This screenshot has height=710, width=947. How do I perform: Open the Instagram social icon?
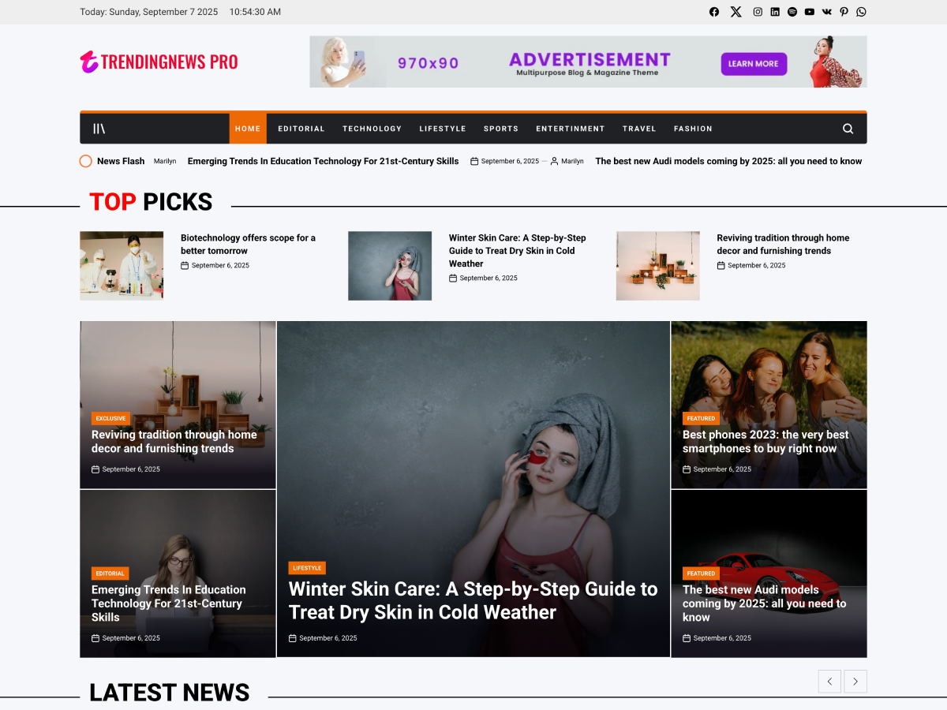(x=758, y=12)
